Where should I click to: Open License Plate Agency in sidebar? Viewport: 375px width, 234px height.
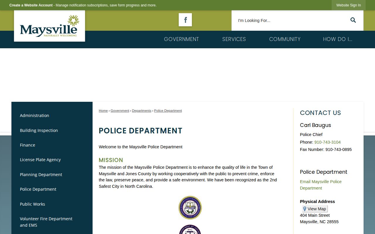(x=40, y=160)
